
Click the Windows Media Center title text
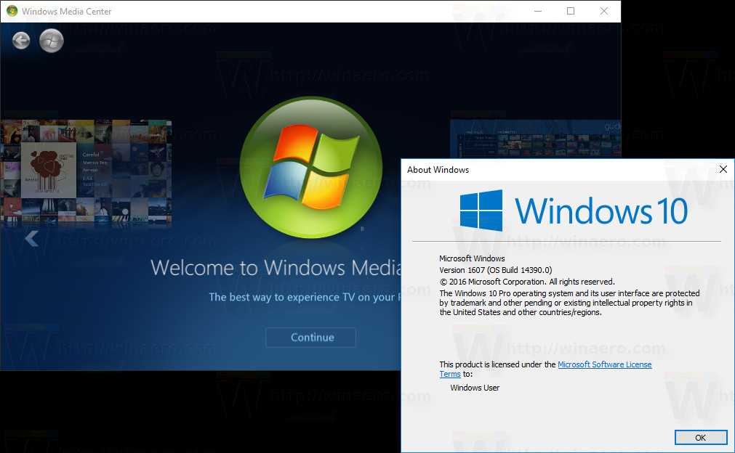pyautogui.click(x=67, y=12)
